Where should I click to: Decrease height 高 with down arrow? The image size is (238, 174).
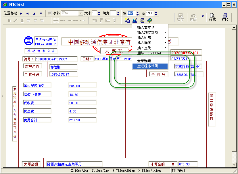(156, 15)
